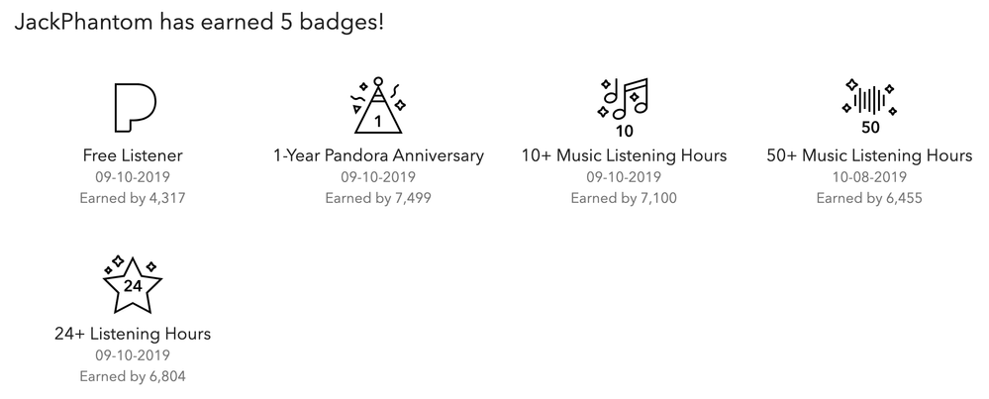The height and width of the screenshot is (399, 989).
Task: Click the JackPhantom has earned 5 badges heading
Action: click(199, 23)
